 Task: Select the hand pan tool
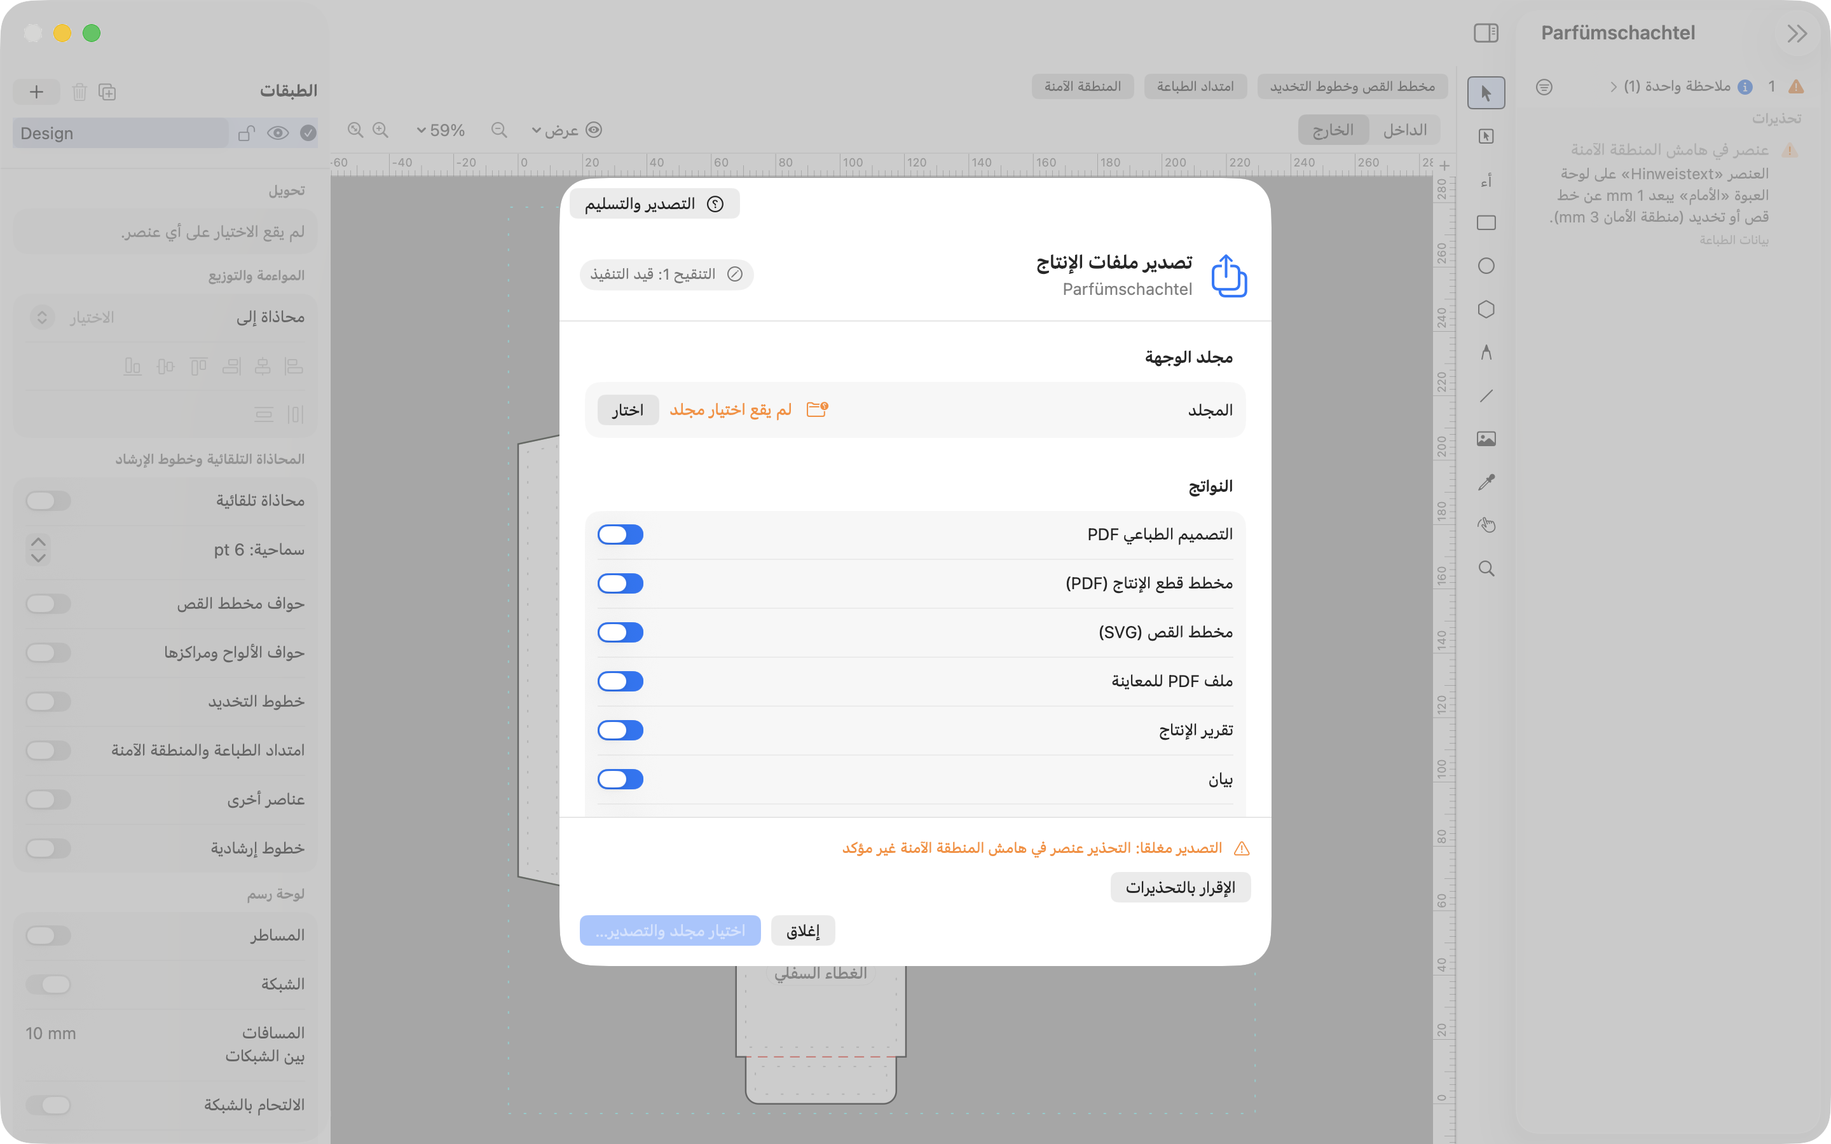1486,525
